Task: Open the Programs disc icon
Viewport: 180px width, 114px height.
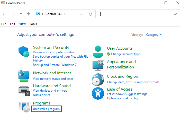Action: [x=24, y=107]
